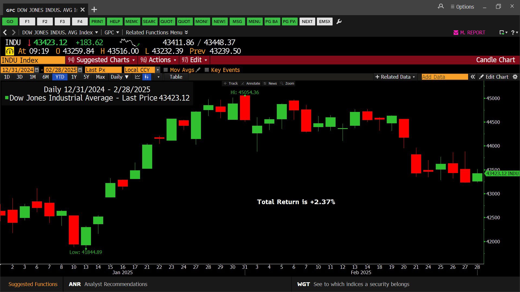Click pencil icon beside Mov Avgs
This screenshot has width=520, height=292.
click(198, 70)
